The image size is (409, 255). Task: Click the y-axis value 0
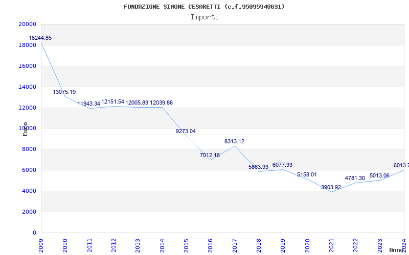(x=34, y=233)
